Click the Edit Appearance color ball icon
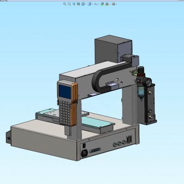Viewport: 184px width, 184px height. pos(103,4)
